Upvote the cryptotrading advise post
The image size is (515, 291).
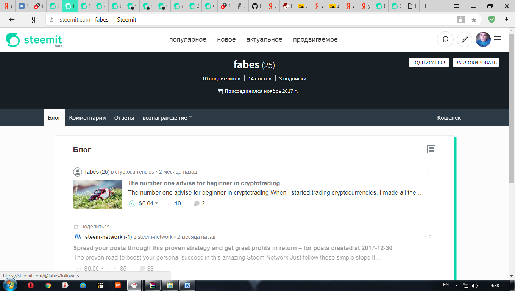[132, 203]
